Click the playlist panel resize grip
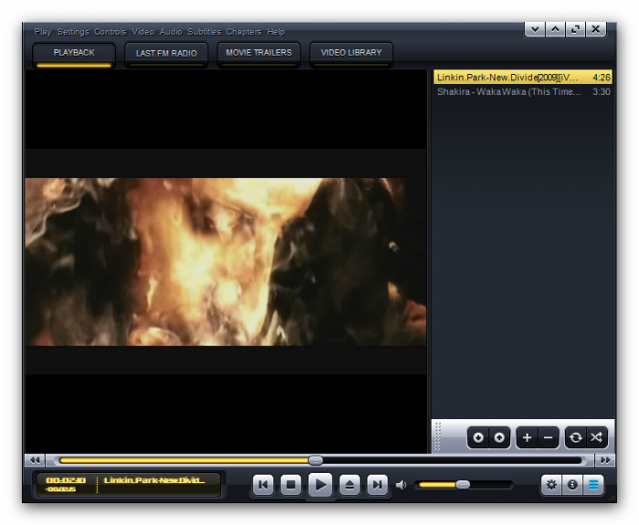639x525 pixels. [x=437, y=436]
